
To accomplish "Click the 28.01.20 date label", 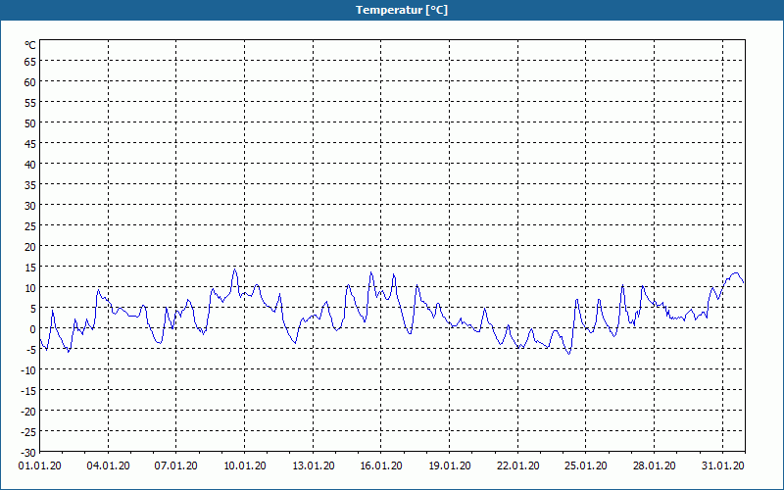I will coord(654,465).
